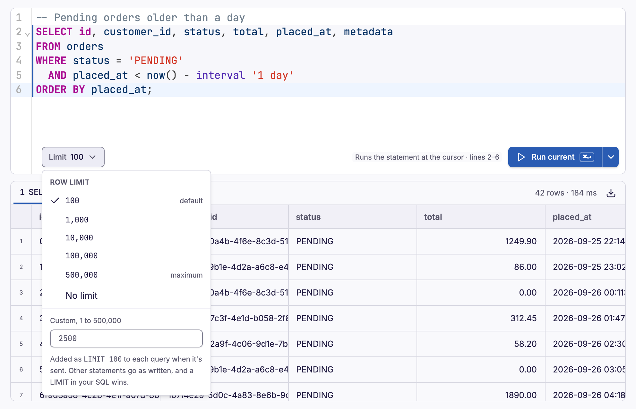636x409 pixels.
Task: Click the 'PENDING' string in the editor
Action: pos(156,61)
